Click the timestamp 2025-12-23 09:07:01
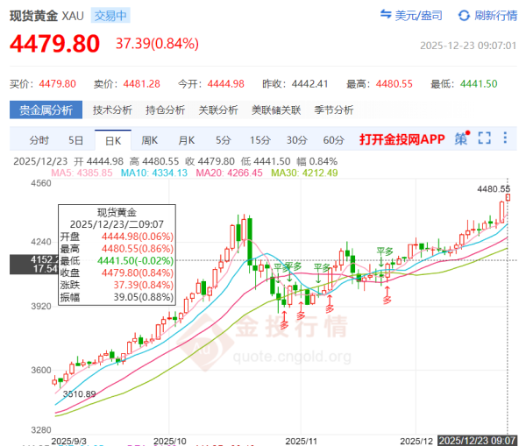 [x=468, y=46]
